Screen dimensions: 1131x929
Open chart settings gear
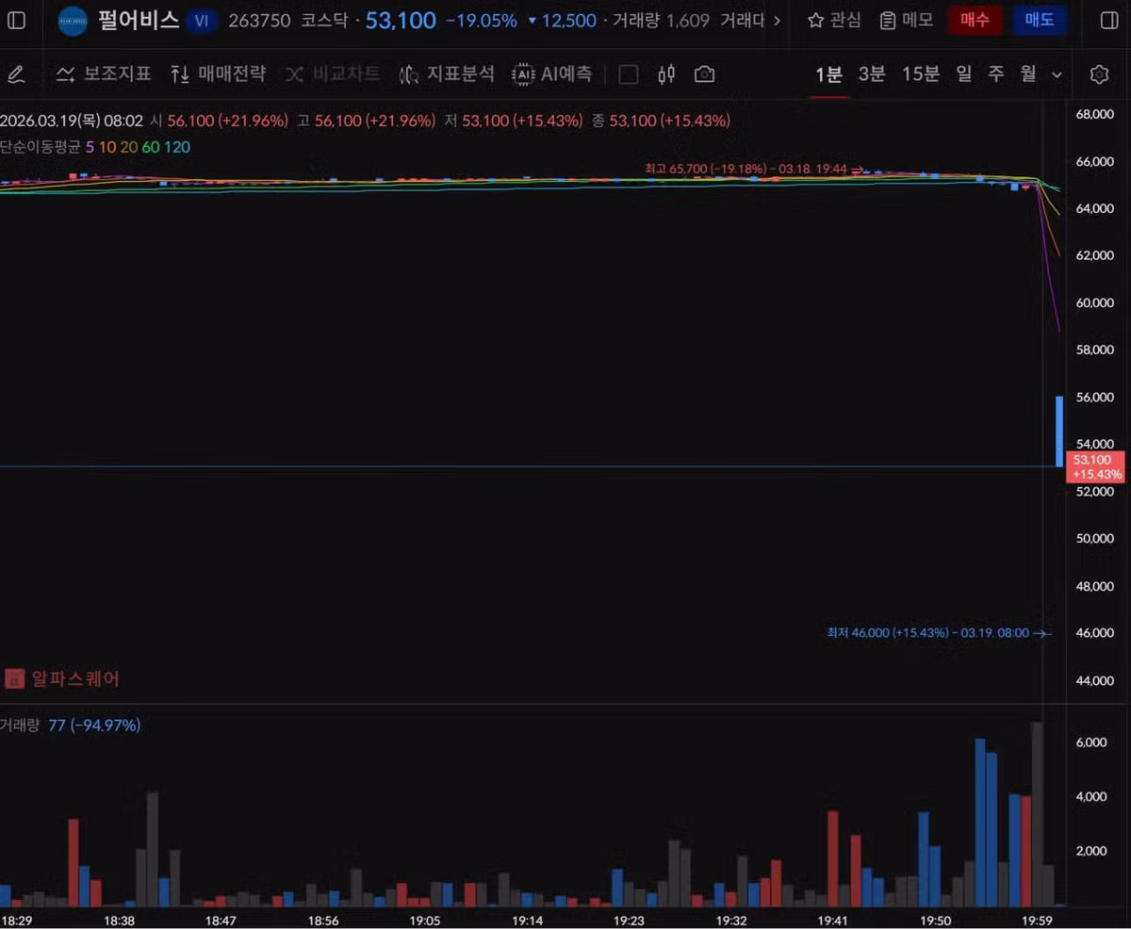click(1099, 74)
